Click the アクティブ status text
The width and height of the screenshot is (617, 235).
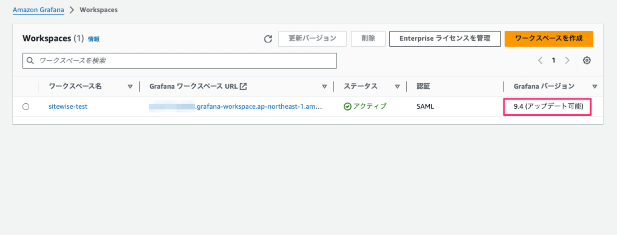370,106
